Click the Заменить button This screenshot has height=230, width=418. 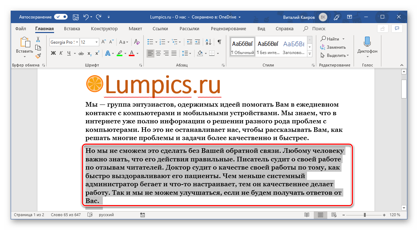click(333, 47)
